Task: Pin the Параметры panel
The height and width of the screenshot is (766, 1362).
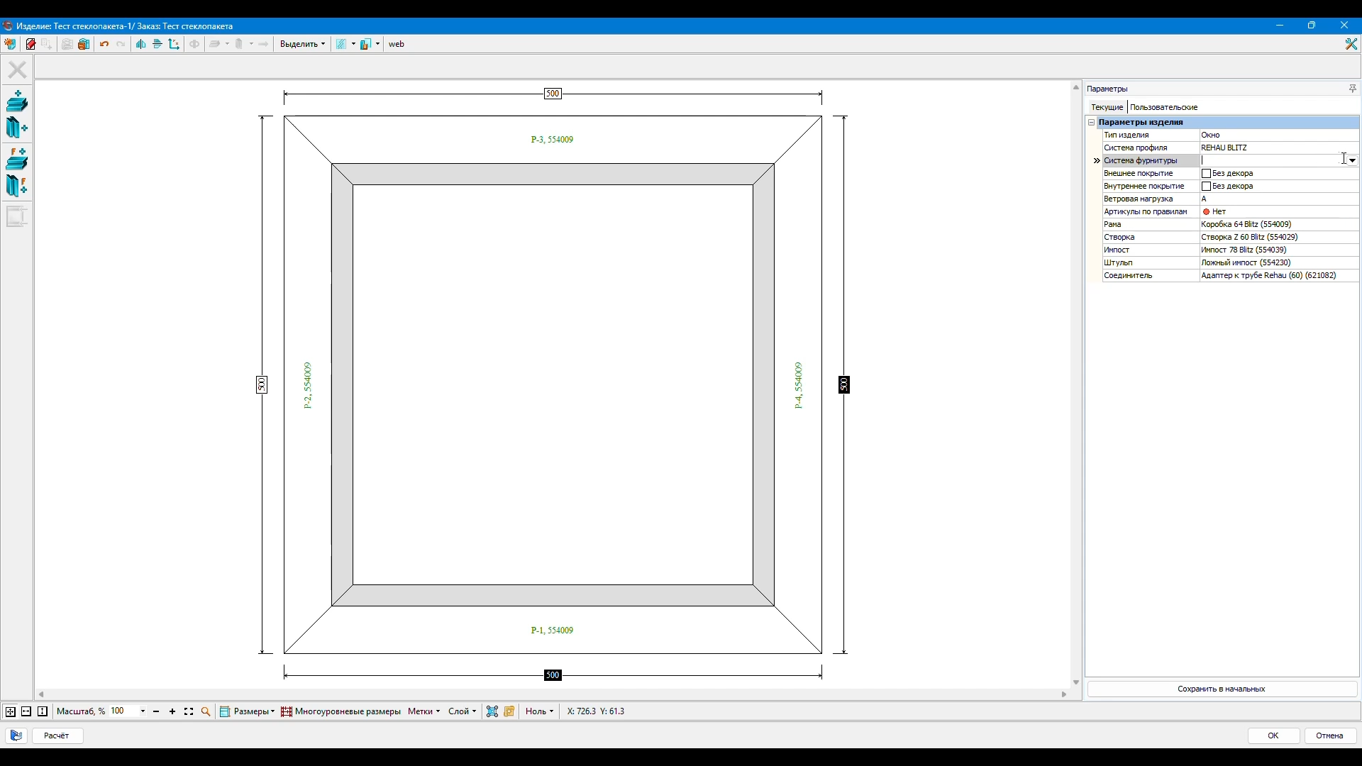Action: (x=1353, y=89)
